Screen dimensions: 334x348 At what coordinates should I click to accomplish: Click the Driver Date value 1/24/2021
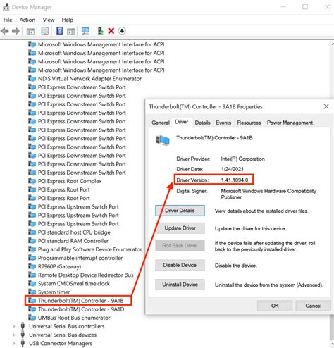(x=232, y=169)
